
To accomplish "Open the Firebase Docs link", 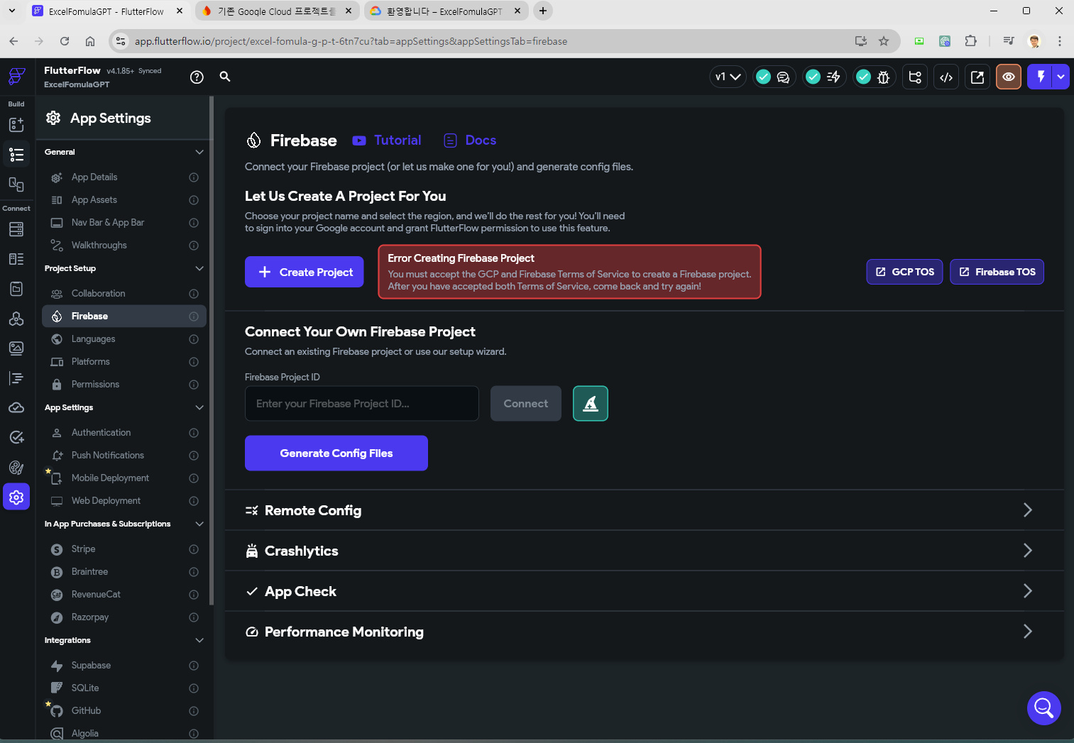I will point(470,141).
